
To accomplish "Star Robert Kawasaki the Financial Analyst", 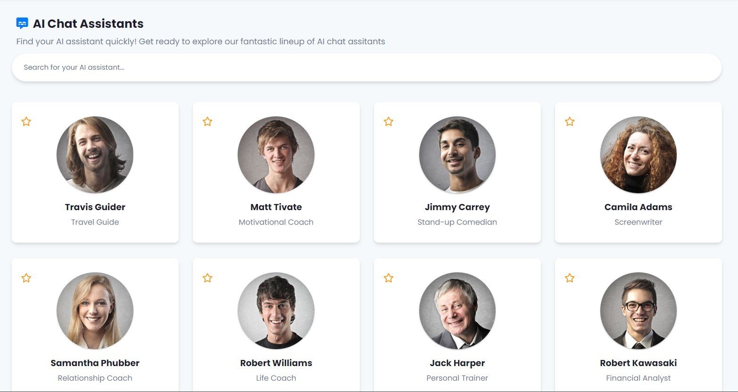I will (570, 278).
